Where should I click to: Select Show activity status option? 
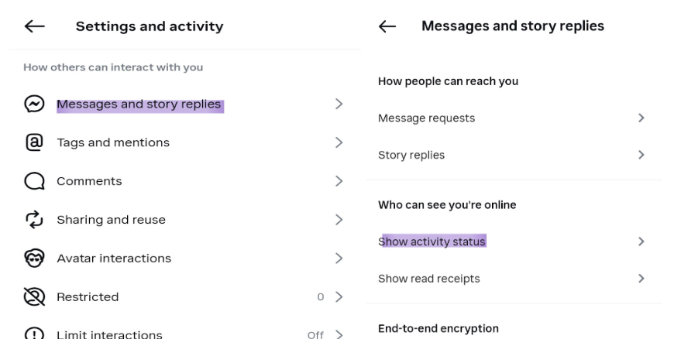tap(432, 241)
